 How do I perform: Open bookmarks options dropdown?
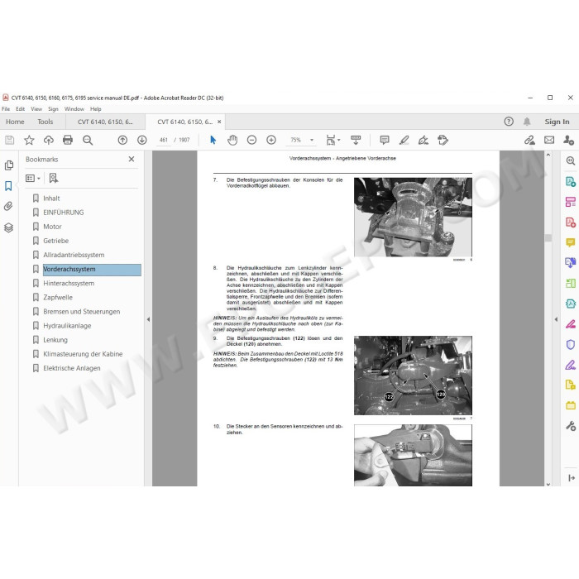coord(33,179)
